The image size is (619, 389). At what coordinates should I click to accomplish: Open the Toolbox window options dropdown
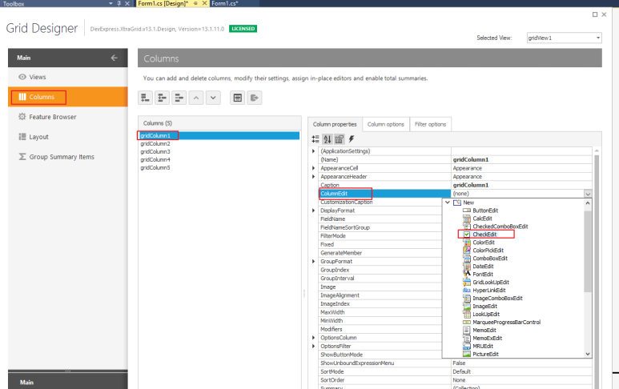click(x=111, y=3)
